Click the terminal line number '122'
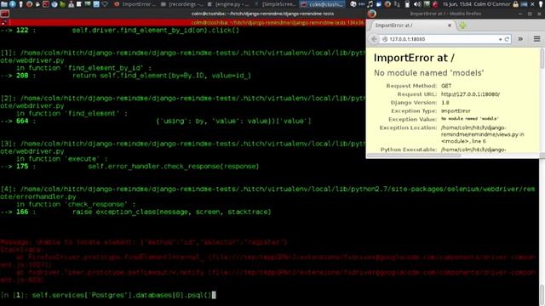Image resolution: width=545 pixels, height=306 pixels. tap(22, 31)
